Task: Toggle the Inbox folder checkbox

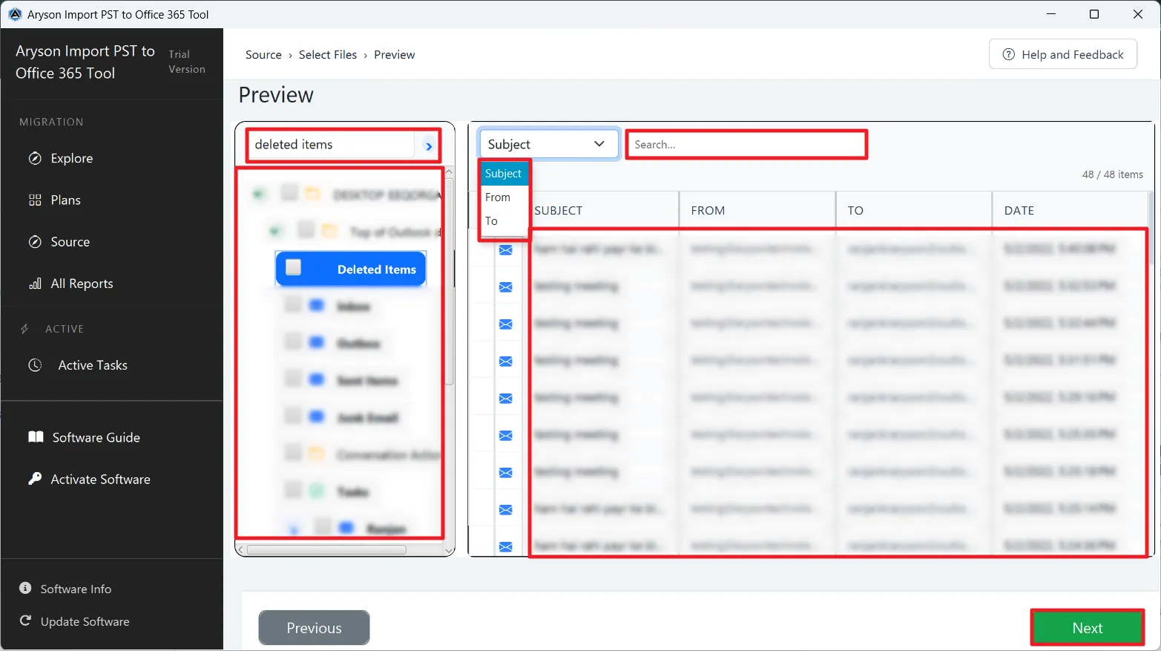Action: coord(294,304)
